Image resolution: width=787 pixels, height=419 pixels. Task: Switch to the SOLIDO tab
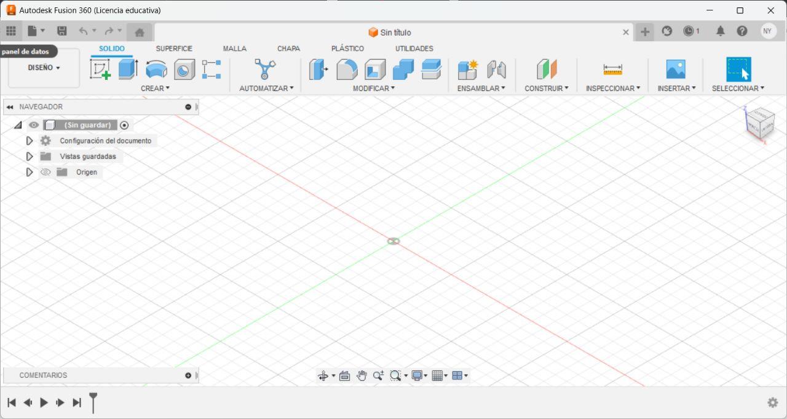point(112,49)
